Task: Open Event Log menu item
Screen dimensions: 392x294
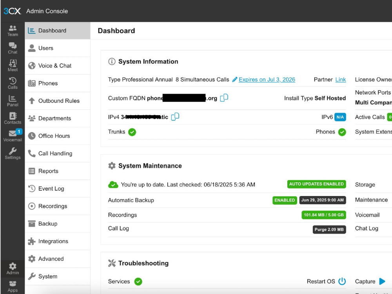Action: (x=58, y=189)
